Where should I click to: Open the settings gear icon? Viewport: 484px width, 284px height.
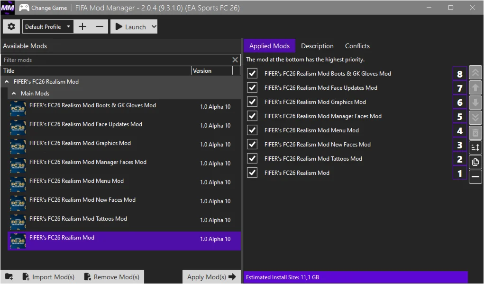tap(11, 26)
